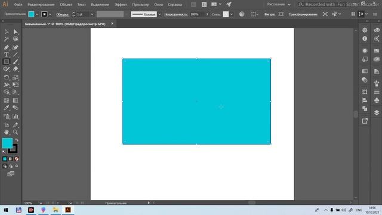This screenshot has width=382, height=215.
Task: Open the stroke color dropdown in control bar
Action: [x=50, y=14]
